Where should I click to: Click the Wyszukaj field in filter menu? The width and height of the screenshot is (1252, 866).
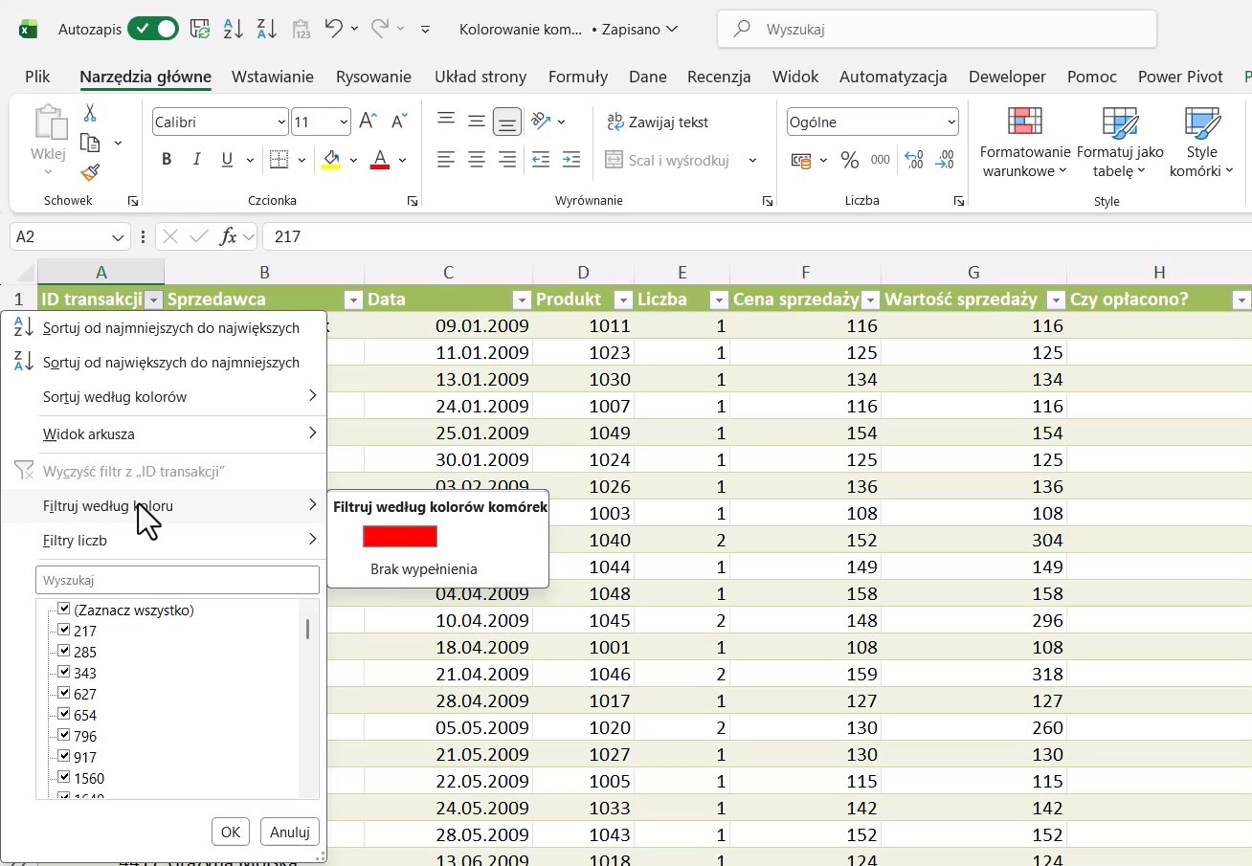click(177, 580)
